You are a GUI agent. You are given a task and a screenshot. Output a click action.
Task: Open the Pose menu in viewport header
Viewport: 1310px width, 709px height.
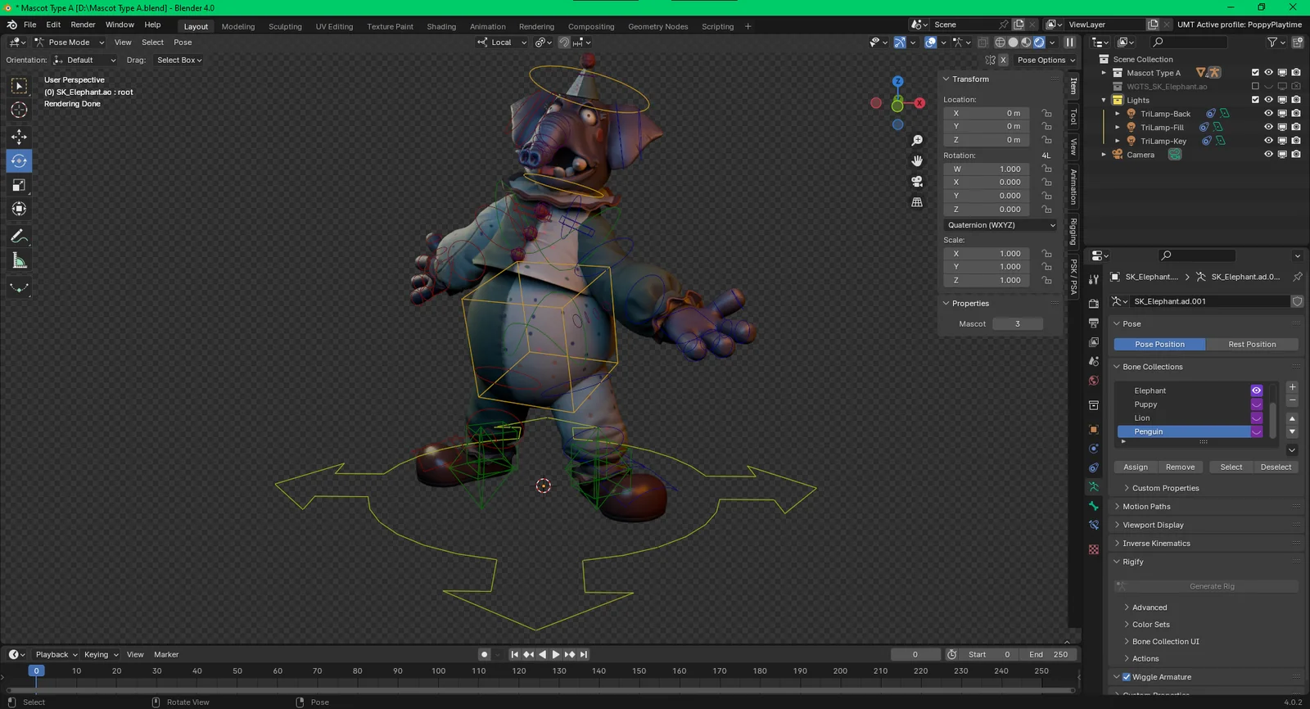(183, 43)
